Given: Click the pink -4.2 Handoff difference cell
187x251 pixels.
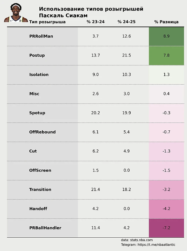Looking at the screenshot, I should pyautogui.click(x=166, y=209).
